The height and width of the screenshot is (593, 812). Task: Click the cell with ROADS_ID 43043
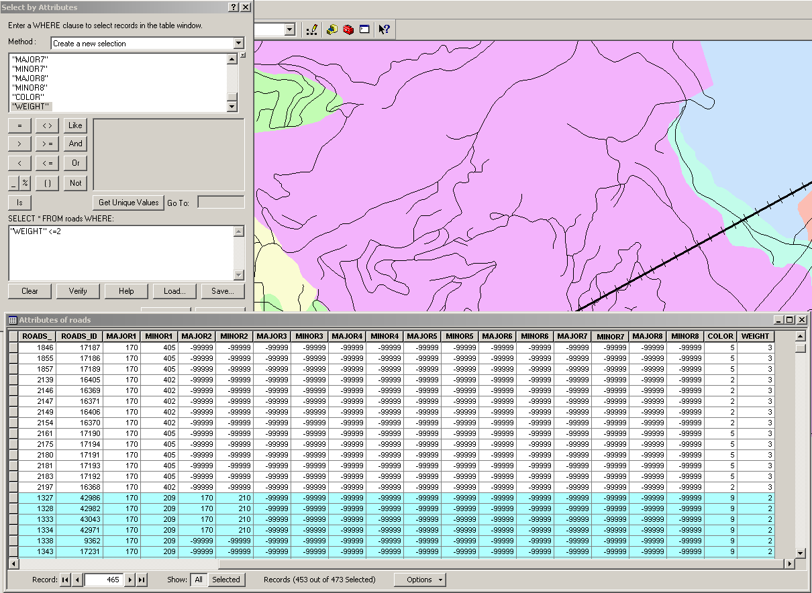tap(79, 519)
